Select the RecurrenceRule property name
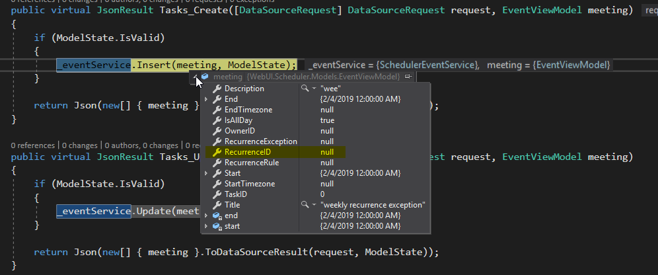The width and height of the screenshot is (658, 275). [252, 163]
